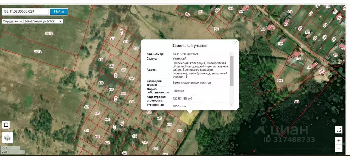The height and width of the screenshot is (156, 350).
Task: Click Земли населенных пунктов value
Action: [191, 83]
